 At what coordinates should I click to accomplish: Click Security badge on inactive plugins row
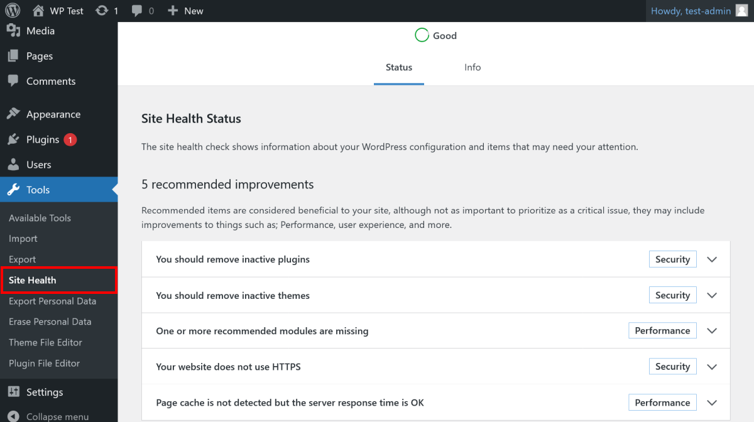pyautogui.click(x=673, y=259)
